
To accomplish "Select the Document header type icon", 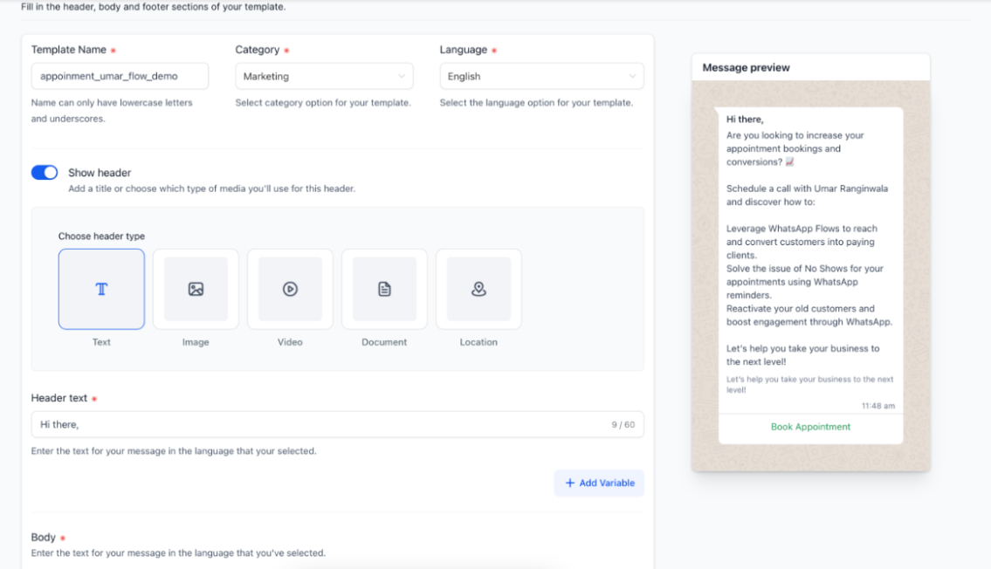I will [384, 289].
